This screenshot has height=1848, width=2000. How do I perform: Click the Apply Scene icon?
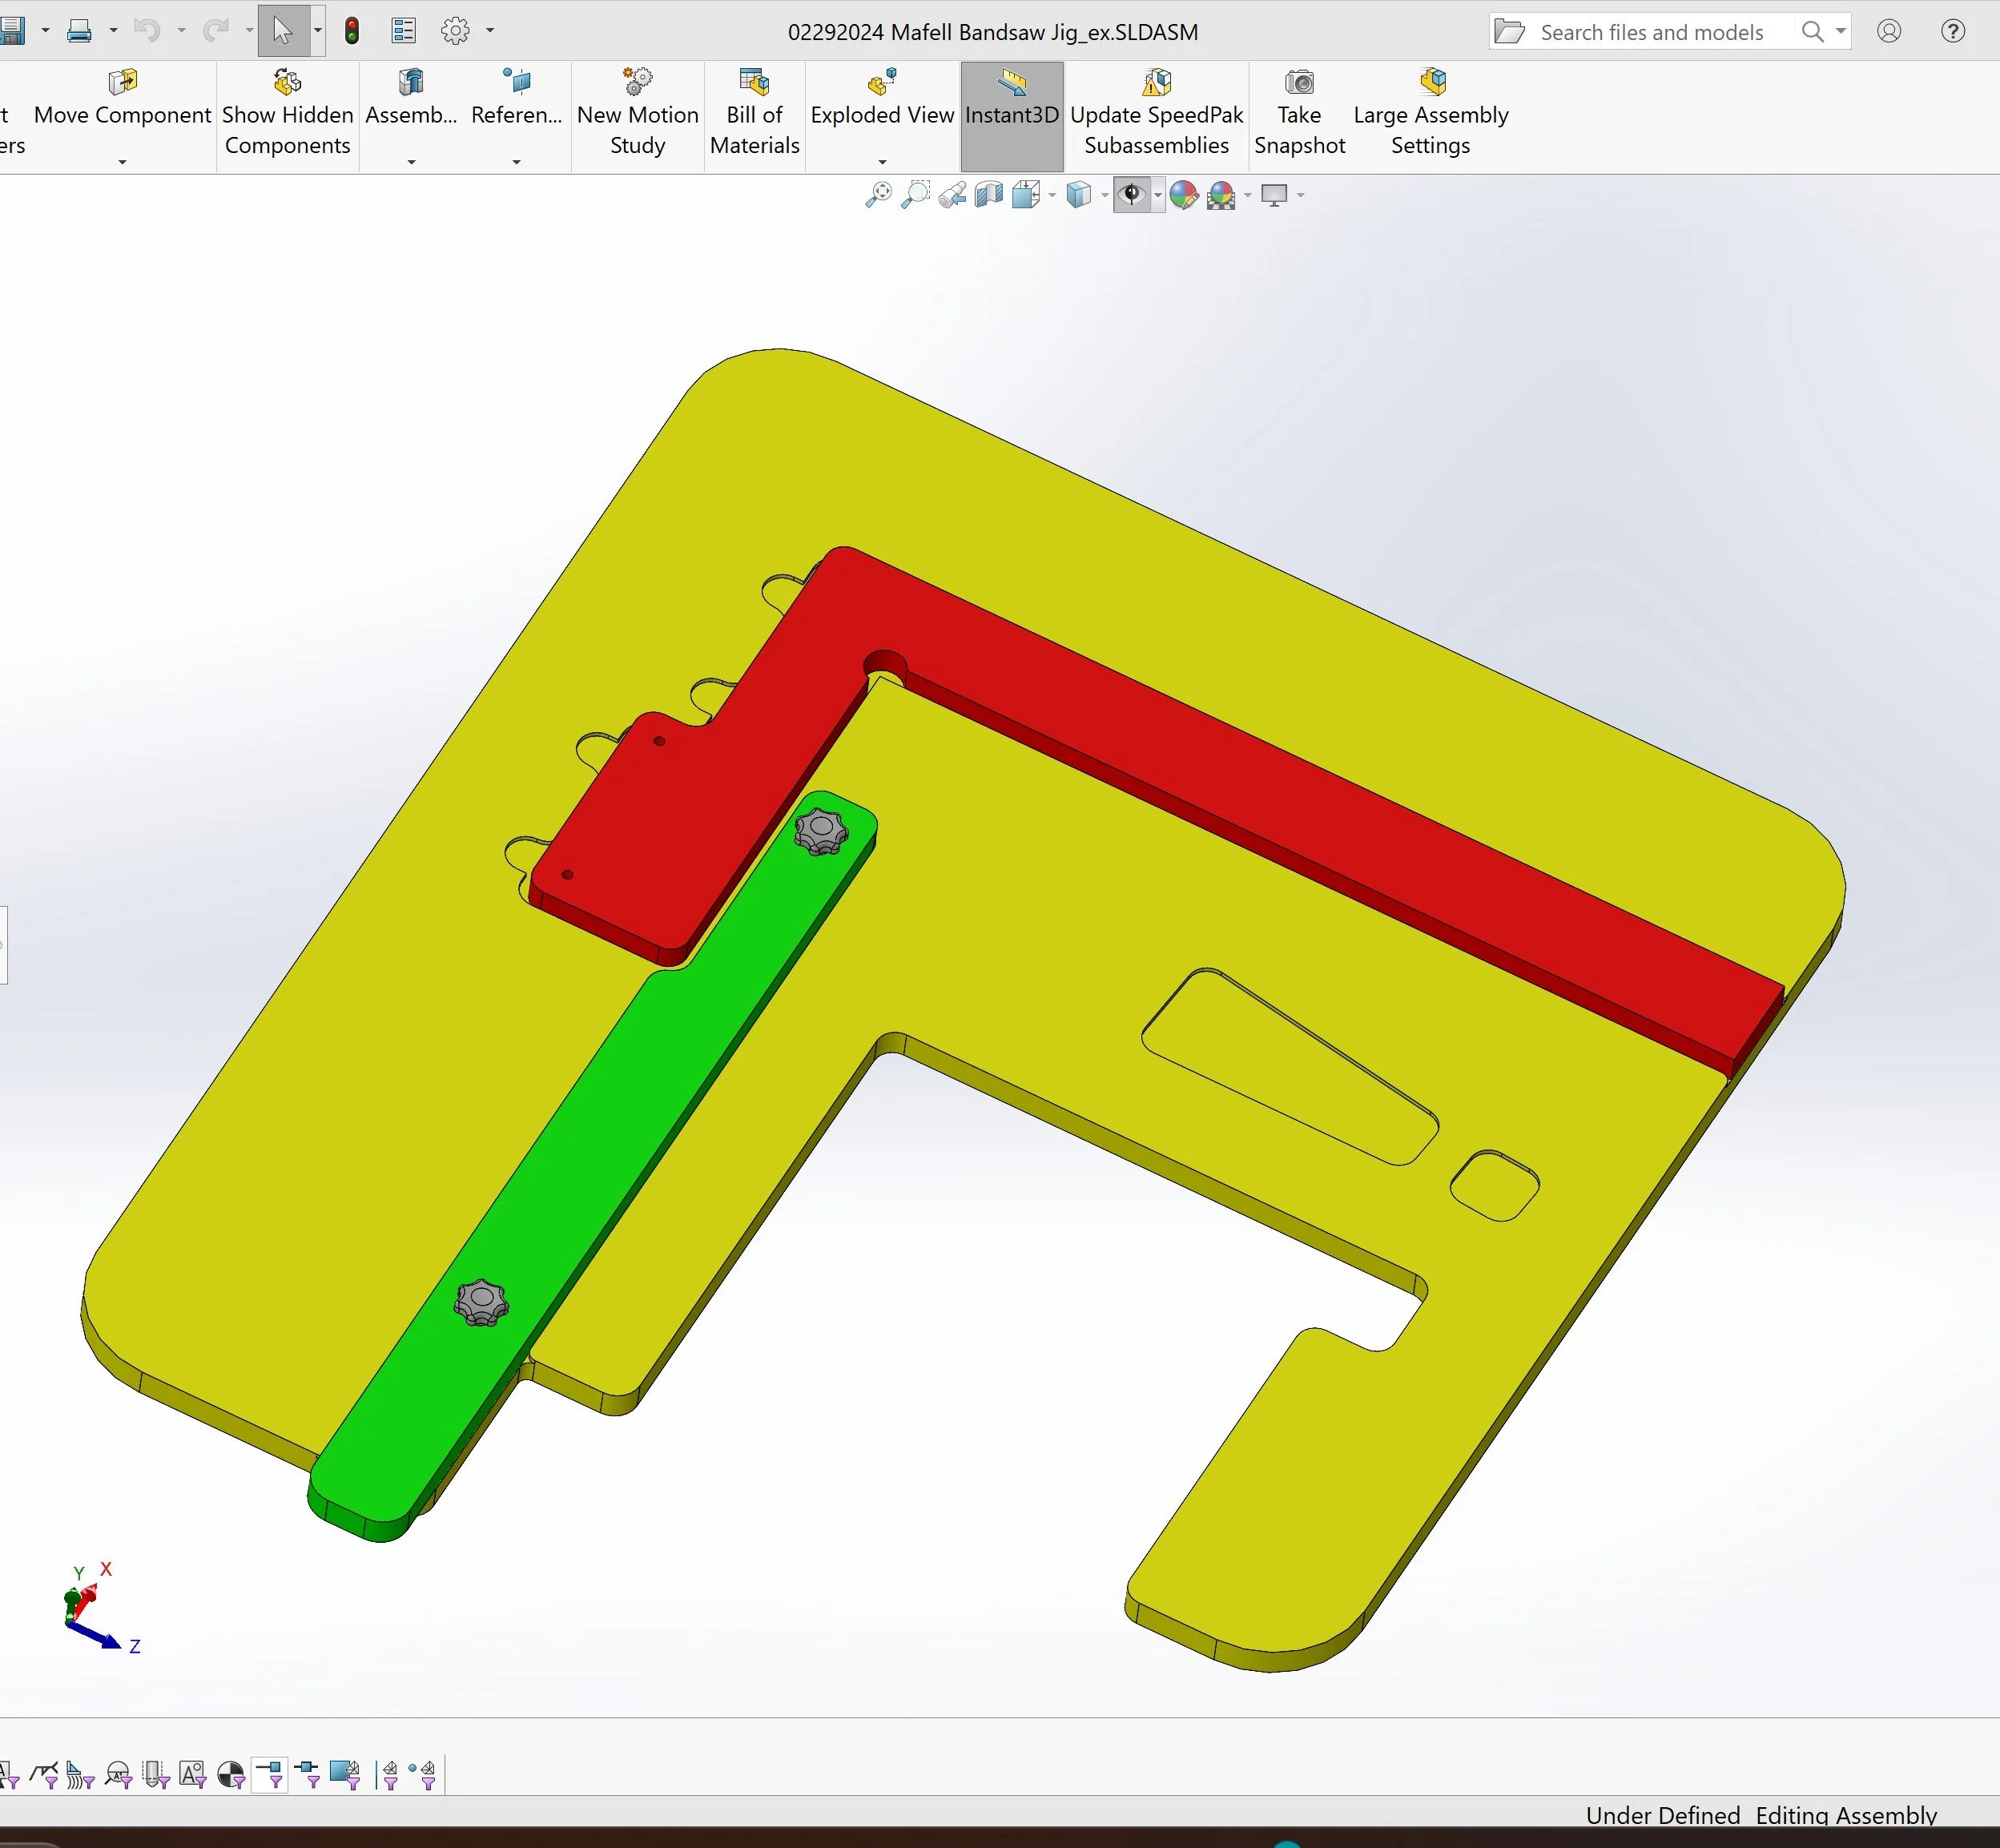(x=1221, y=195)
